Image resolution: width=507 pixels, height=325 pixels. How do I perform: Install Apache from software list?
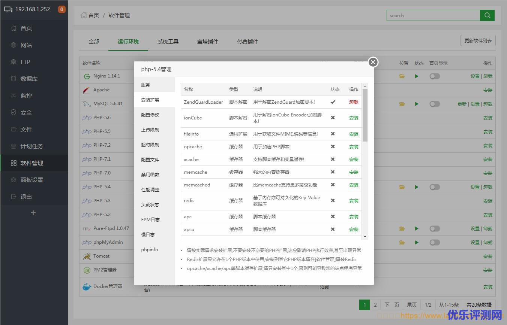coord(487,90)
